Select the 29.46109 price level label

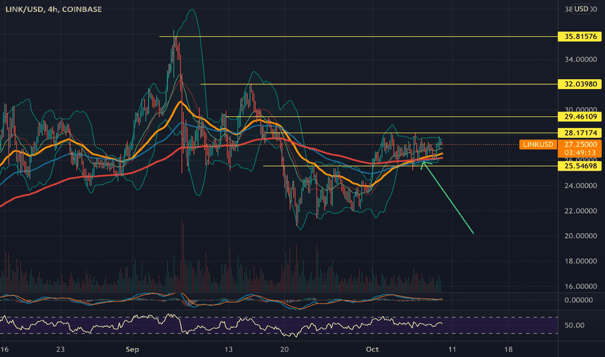[x=580, y=117]
